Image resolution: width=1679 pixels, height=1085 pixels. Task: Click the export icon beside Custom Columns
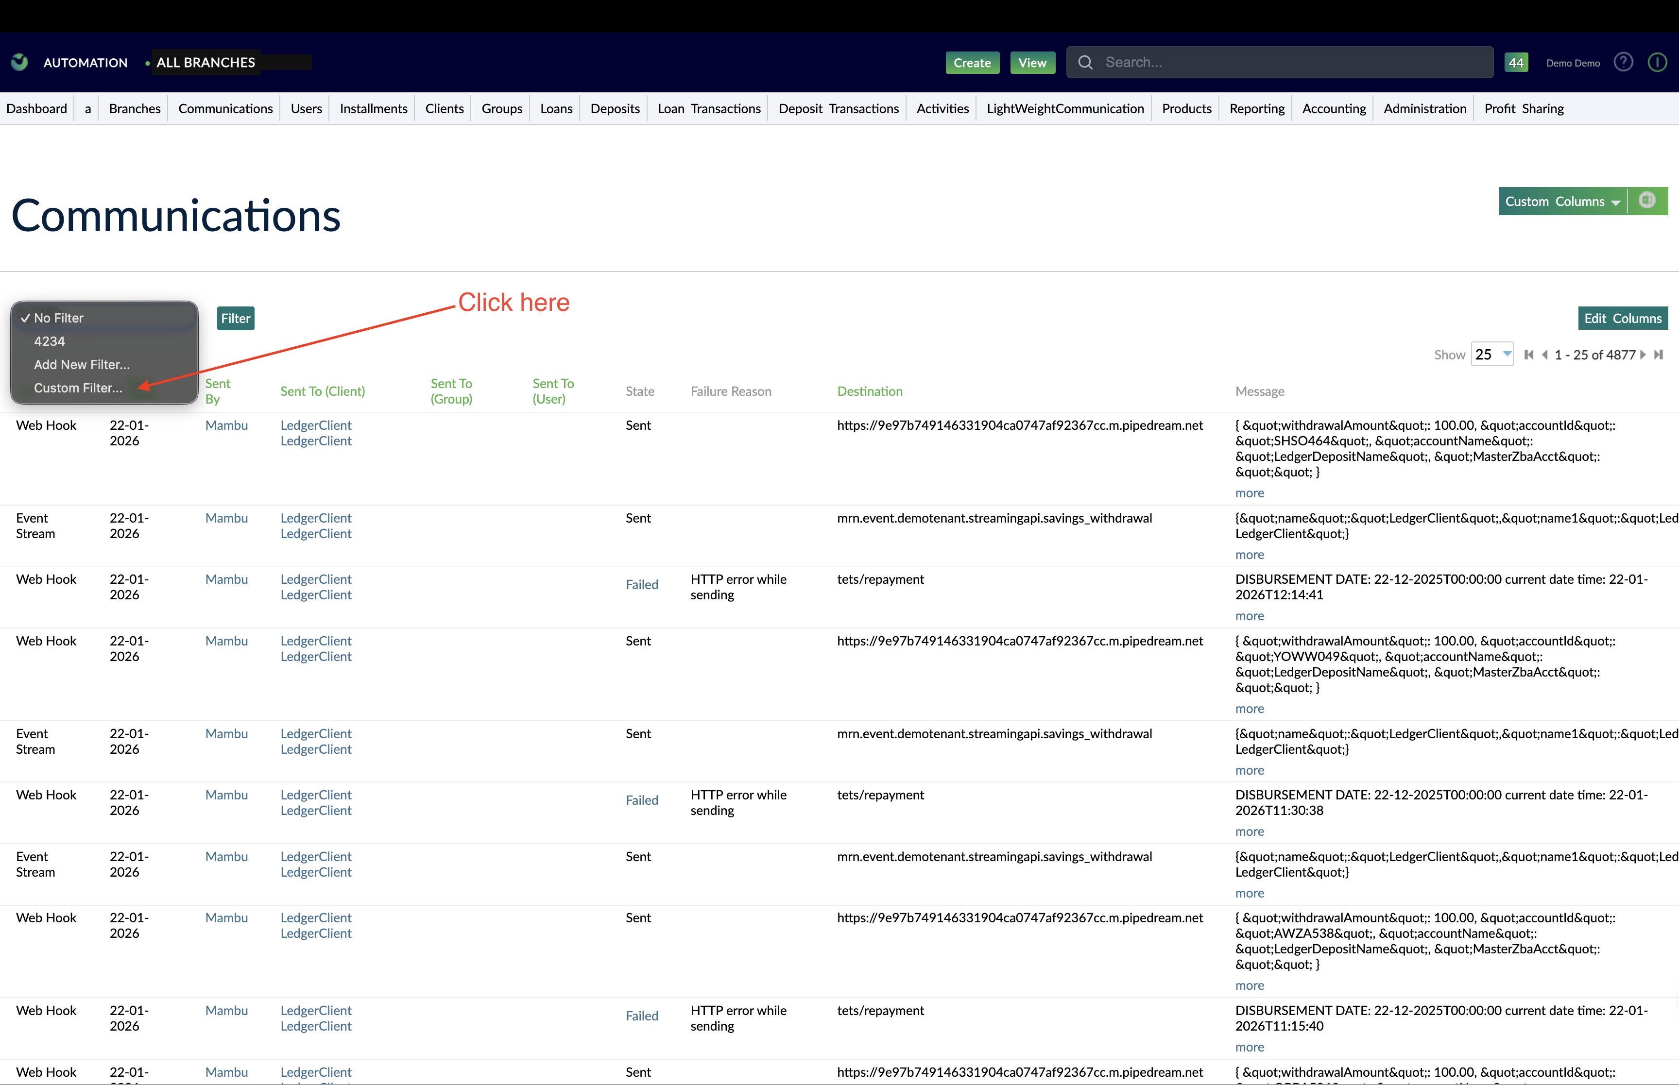tap(1647, 201)
